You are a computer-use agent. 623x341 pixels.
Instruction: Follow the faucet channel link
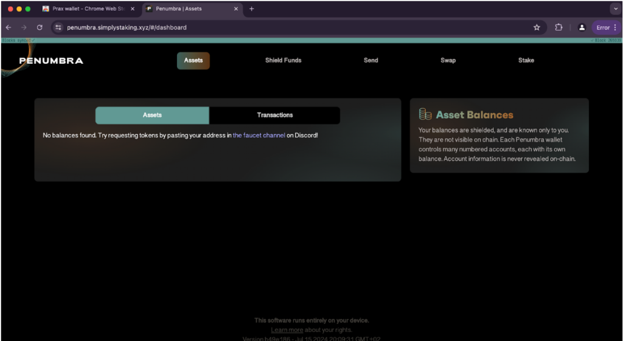pos(259,136)
